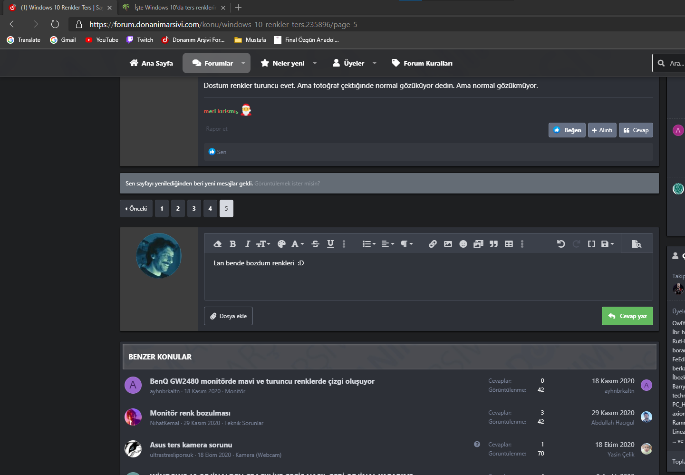
Task: Go to page 4 of thread
Action: coord(210,209)
